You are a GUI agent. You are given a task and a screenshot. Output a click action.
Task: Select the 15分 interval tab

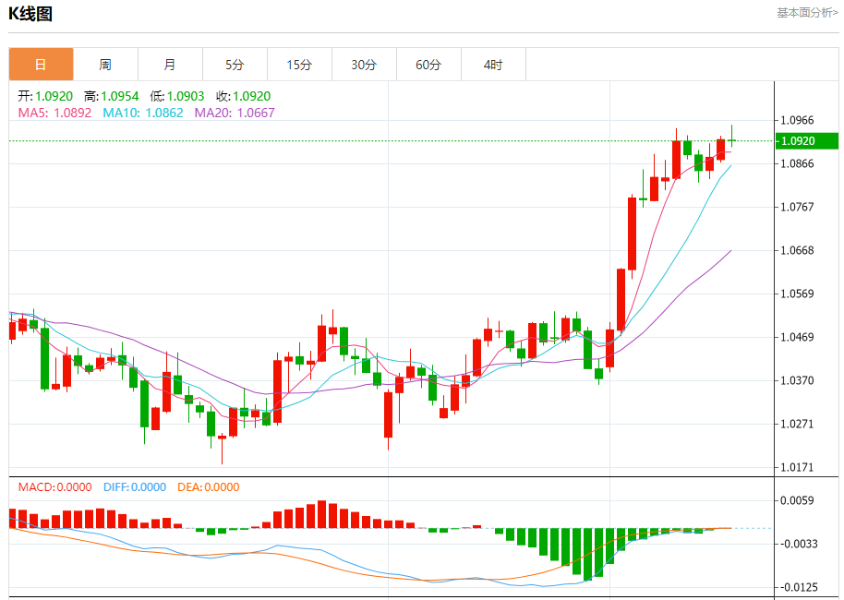point(299,65)
